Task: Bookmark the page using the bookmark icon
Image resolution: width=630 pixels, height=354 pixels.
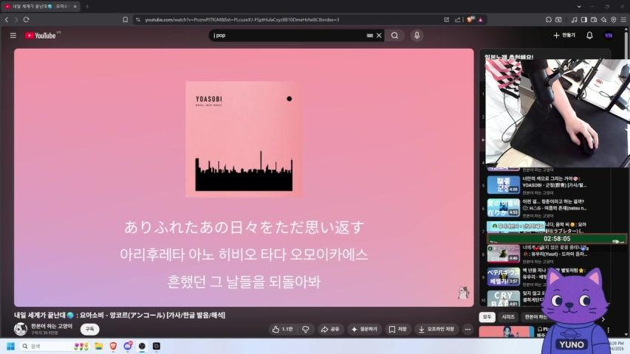Action: pos(126,19)
